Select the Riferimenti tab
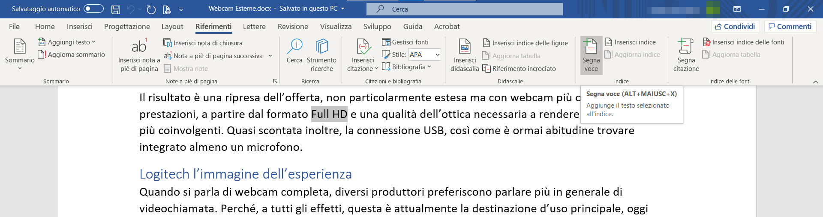This screenshot has height=217, width=823. (213, 26)
